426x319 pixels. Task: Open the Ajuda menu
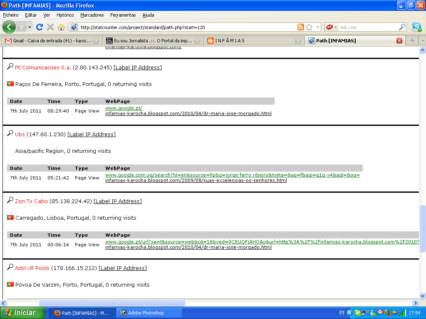point(149,15)
